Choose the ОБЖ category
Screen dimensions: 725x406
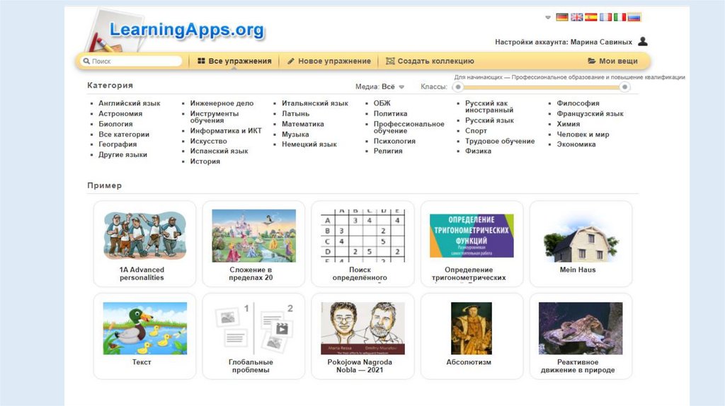point(382,103)
